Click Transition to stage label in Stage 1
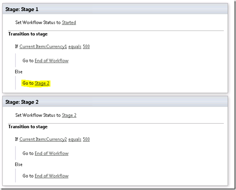This screenshot has height=190, width=236. [28, 34]
